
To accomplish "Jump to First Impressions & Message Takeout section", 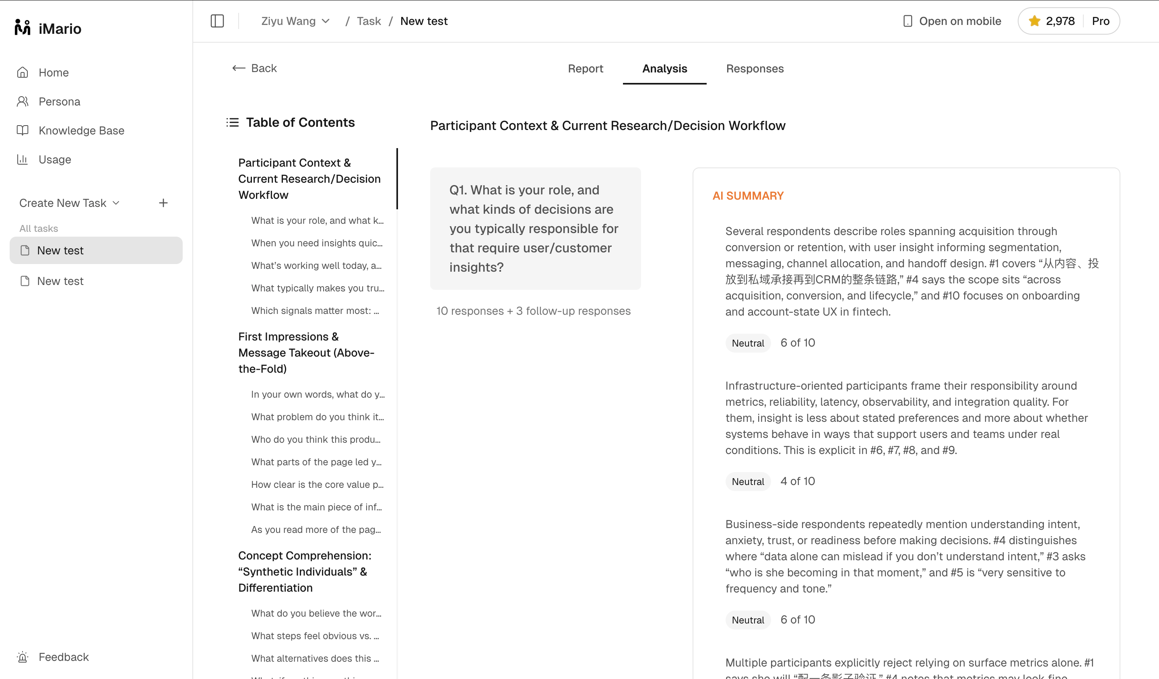I will [306, 353].
